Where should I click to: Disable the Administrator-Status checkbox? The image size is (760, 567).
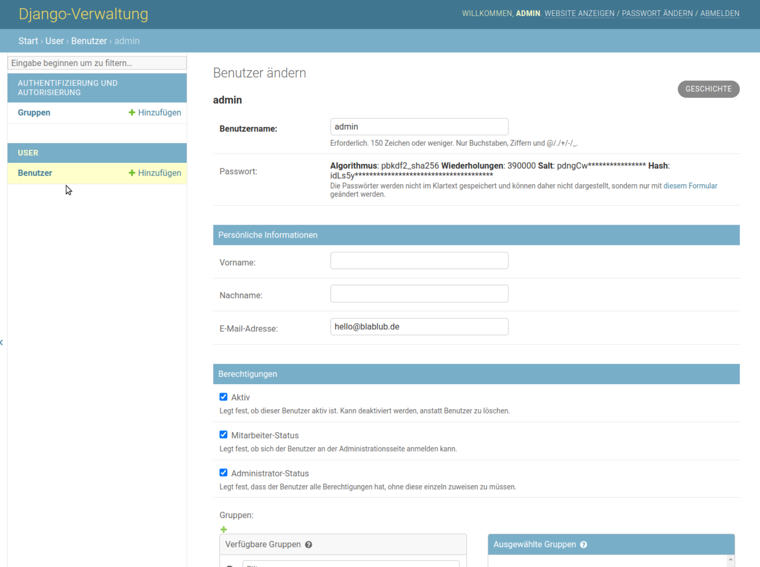coord(223,473)
